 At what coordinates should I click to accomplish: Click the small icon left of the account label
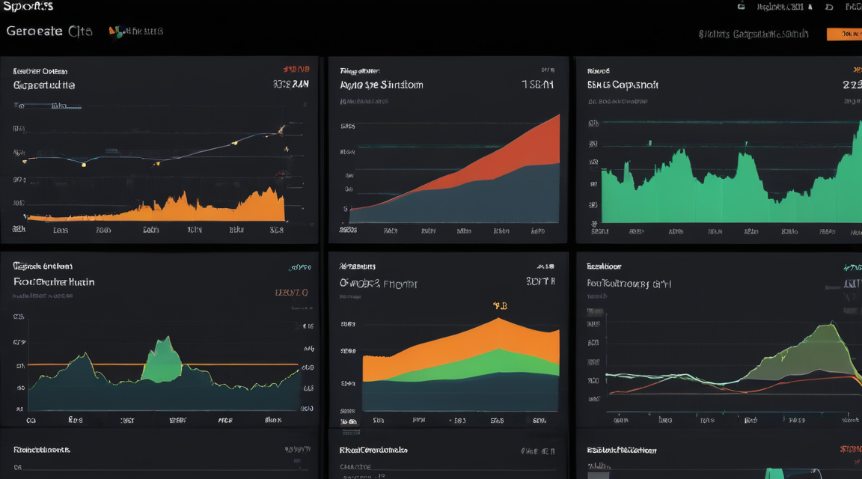741,7
